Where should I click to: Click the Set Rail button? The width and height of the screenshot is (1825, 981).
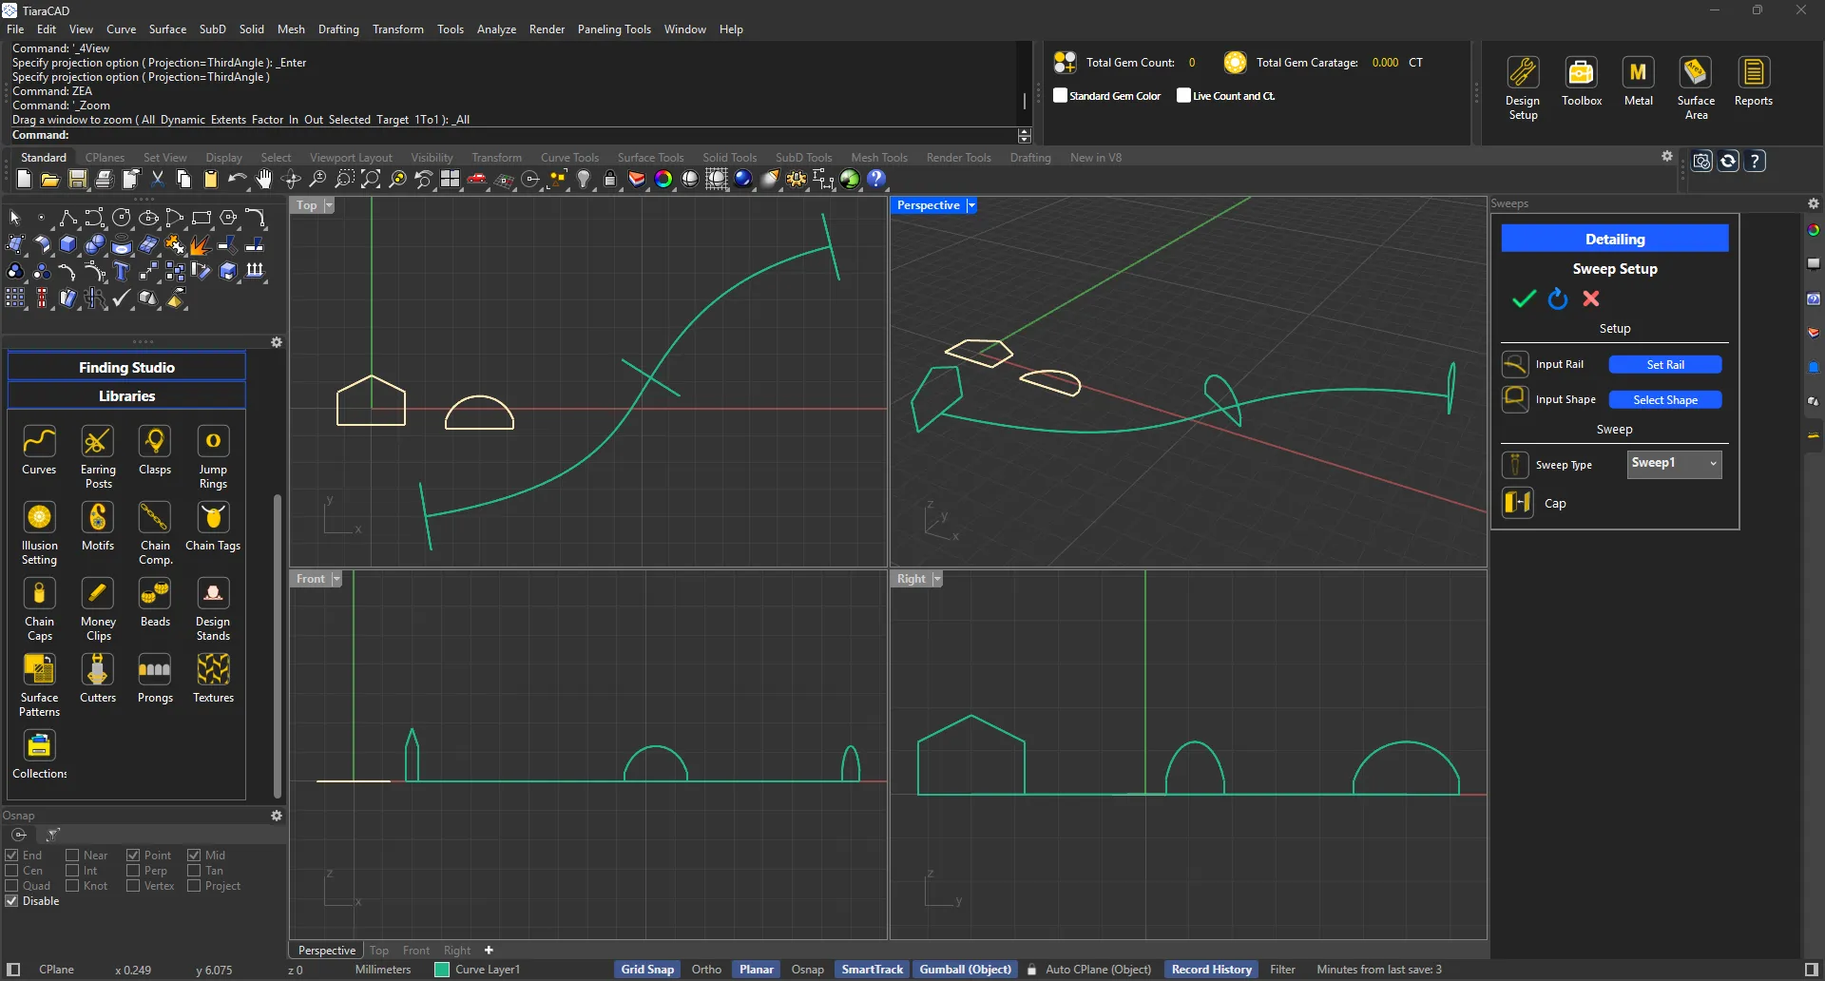[1664, 365]
